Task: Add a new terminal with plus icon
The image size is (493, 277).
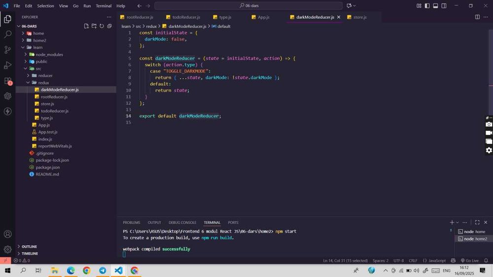Action: [x=452, y=222]
